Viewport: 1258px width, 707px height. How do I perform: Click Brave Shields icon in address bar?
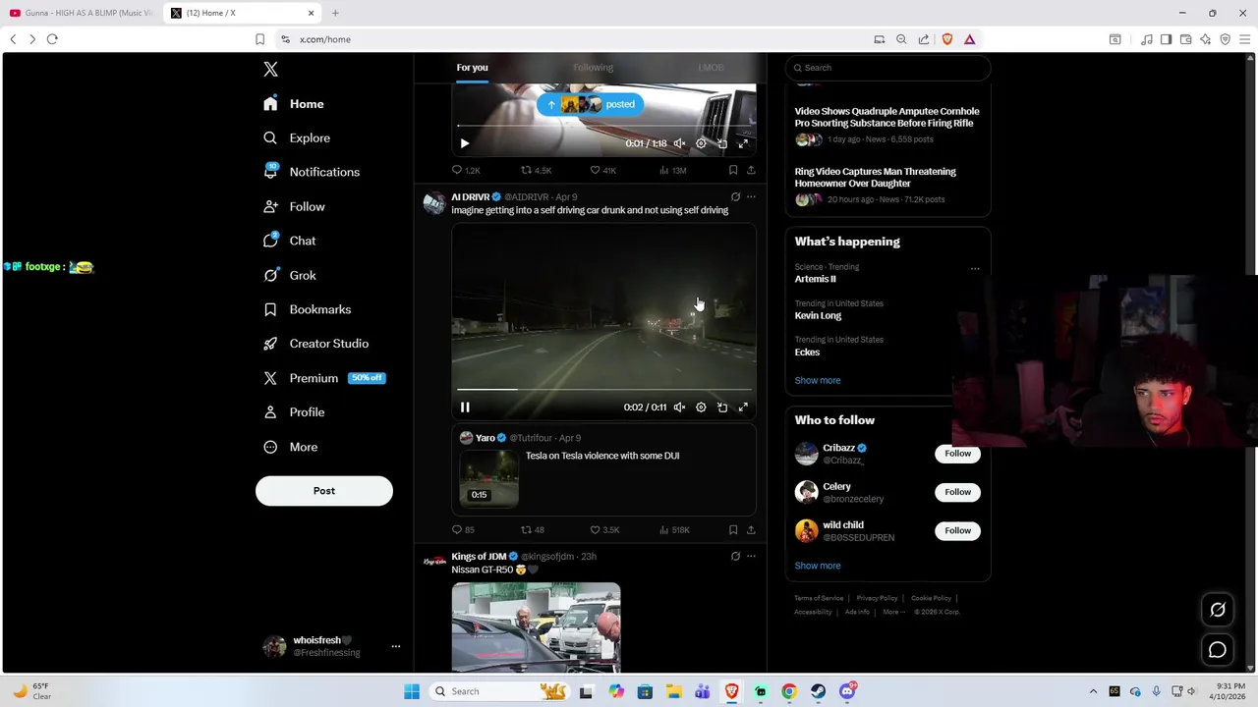coord(947,39)
